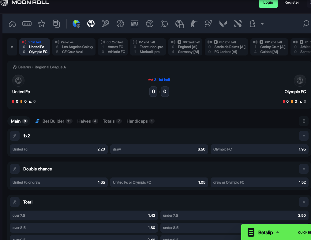Click United Fc team logo
The image size is (311, 240).
18,81
